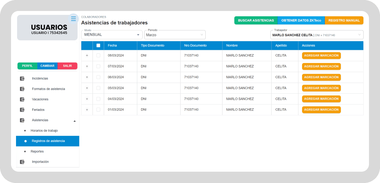The image size is (380, 183).
Task: Expand the 05/03/2024 row details
Action: [x=87, y=88]
